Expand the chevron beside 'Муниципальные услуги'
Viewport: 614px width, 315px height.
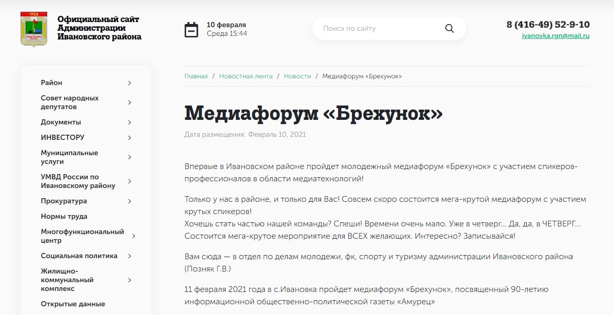coord(130,157)
